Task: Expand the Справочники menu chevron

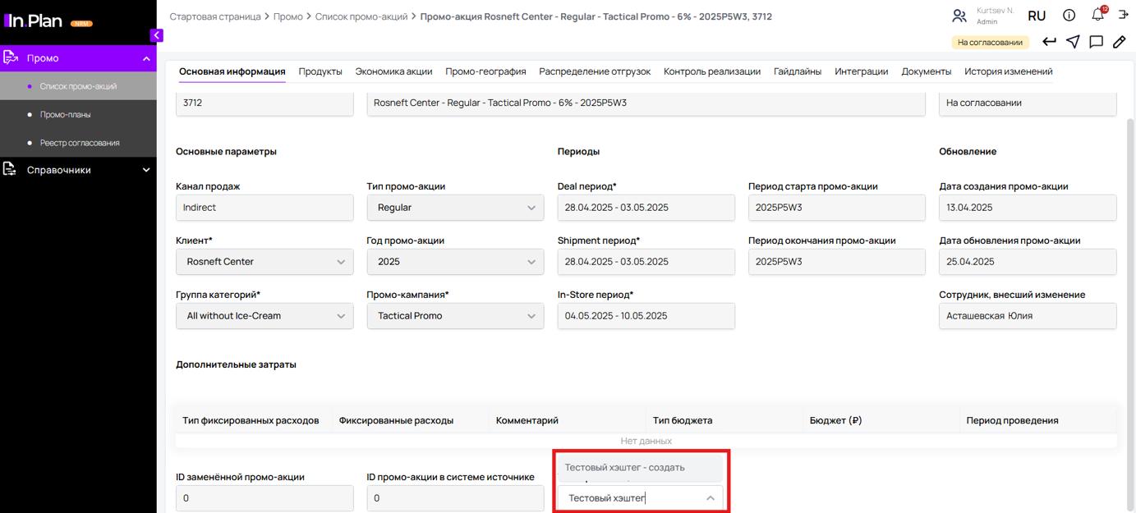Action: [146, 170]
